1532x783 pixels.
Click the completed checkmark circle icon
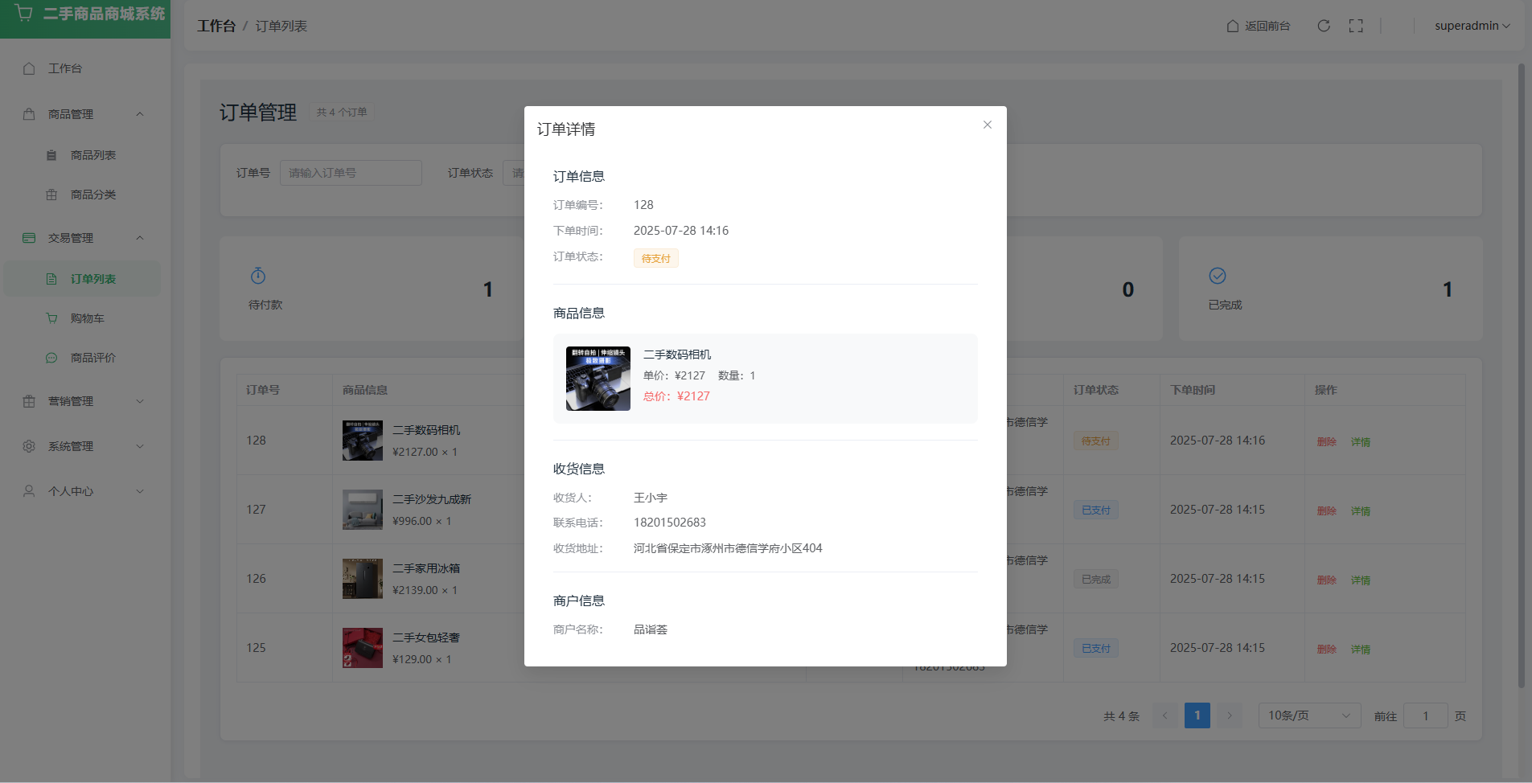point(1217,276)
